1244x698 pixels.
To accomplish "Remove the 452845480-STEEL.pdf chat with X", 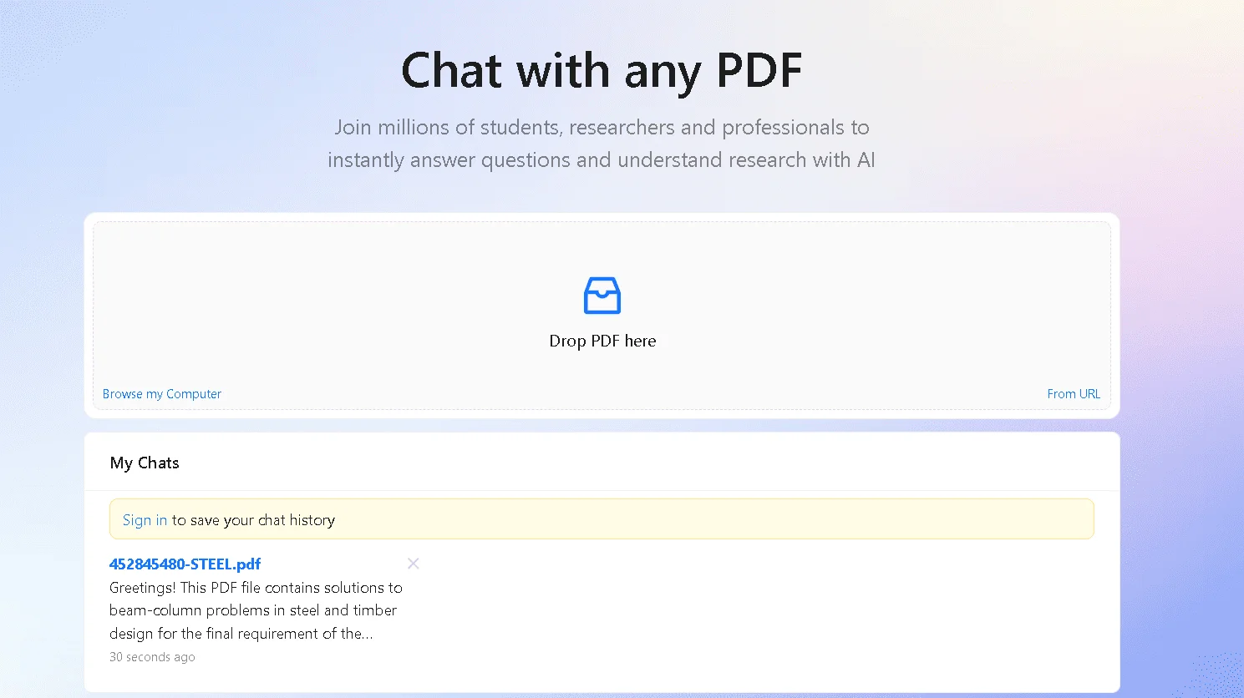I will pyautogui.click(x=413, y=564).
